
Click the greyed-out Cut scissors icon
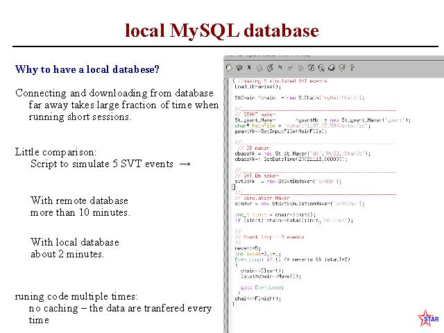coord(290,68)
